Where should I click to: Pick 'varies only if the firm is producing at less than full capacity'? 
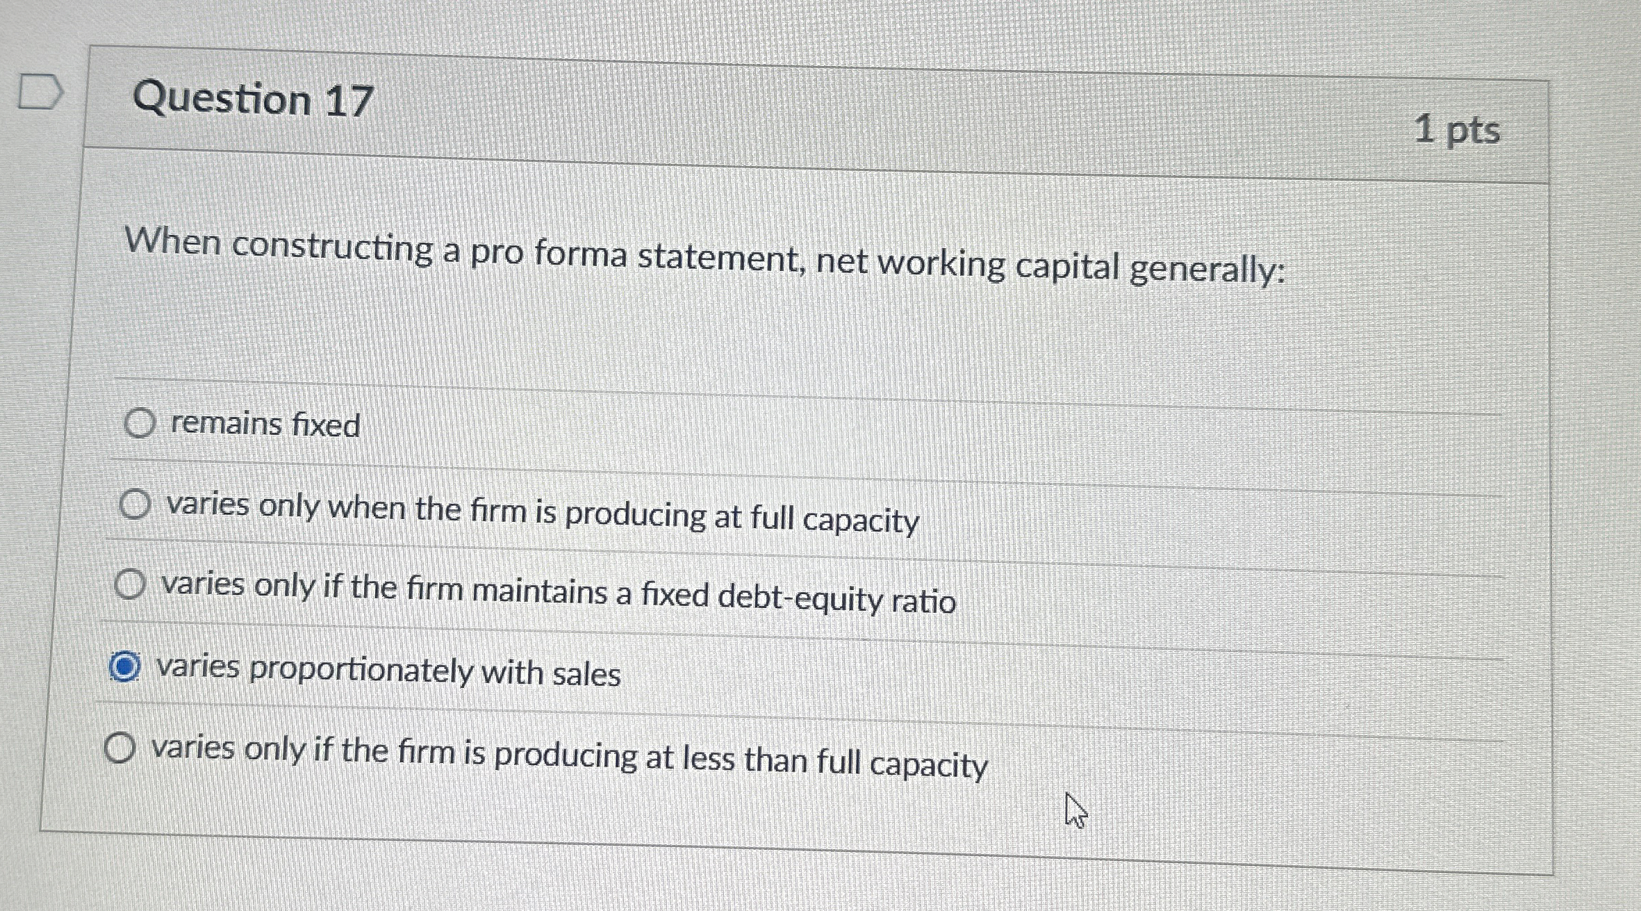coord(122,748)
